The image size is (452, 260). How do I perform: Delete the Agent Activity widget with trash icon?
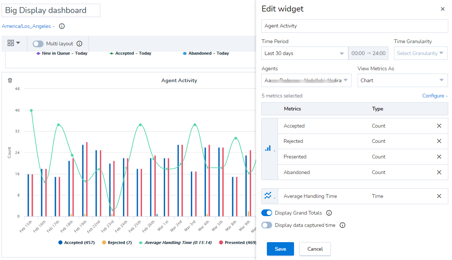[x=10, y=80]
